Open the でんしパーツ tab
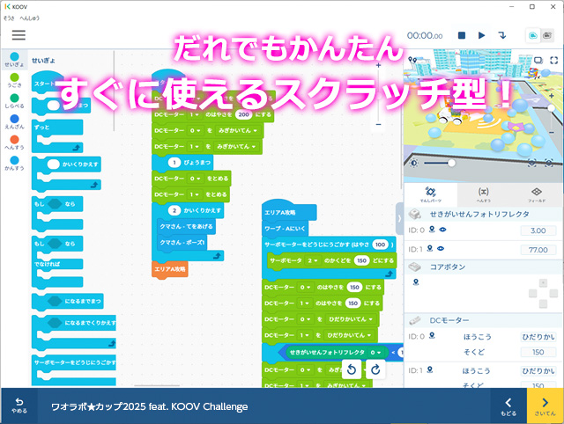This screenshot has height=424, width=564. point(431,194)
